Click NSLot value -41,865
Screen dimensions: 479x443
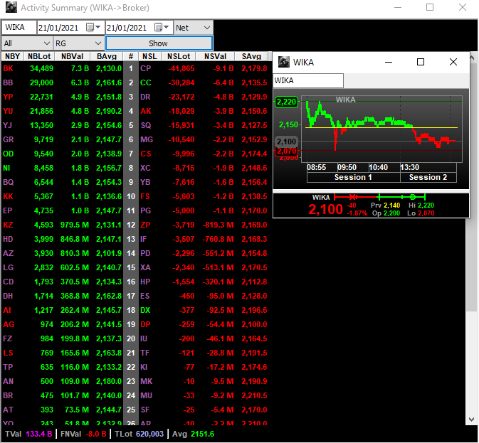pos(181,68)
